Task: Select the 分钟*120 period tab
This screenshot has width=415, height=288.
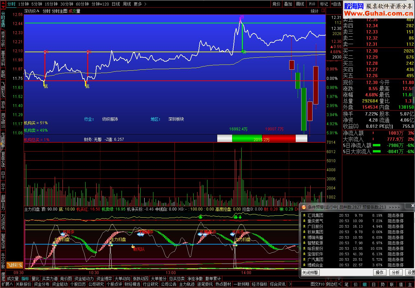Action: coord(100,4)
